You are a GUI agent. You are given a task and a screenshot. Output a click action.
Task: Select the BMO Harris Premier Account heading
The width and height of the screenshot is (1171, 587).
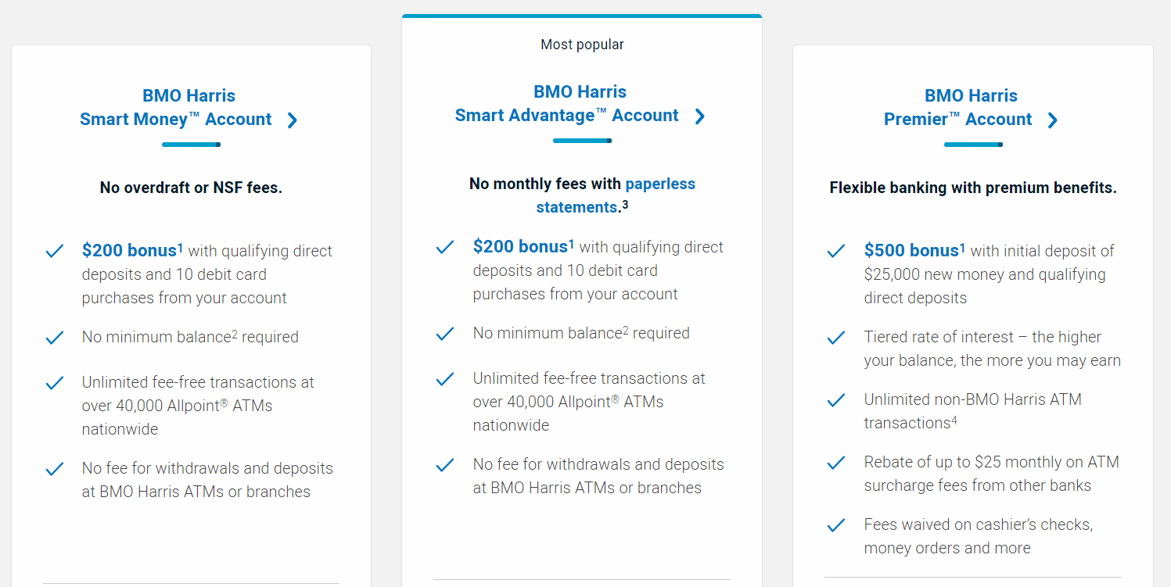pyautogui.click(x=971, y=107)
